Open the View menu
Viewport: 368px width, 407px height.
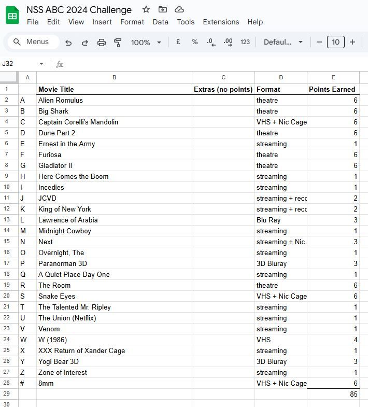pos(76,22)
